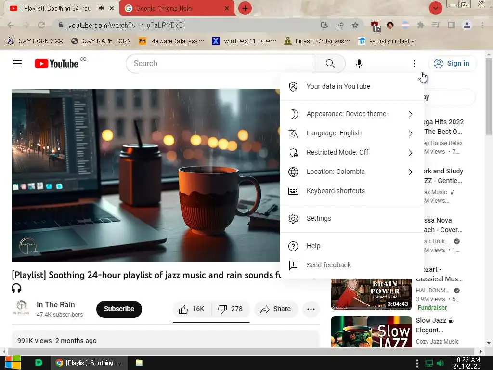Click the '991K views 2 months ago' description
Screen dimensions: 493x370
[x=57, y=341]
